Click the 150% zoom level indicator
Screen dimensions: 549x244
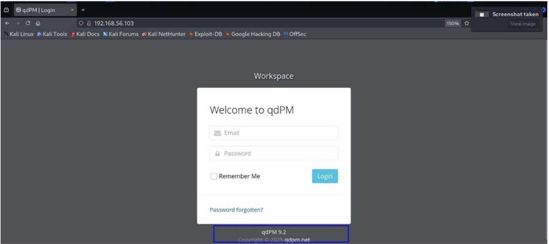click(452, 23)
